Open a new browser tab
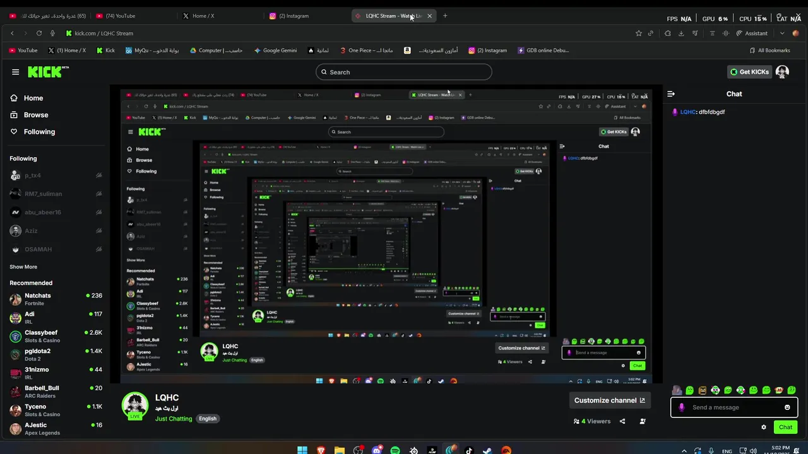808x454 pixels. pos(445,16)
